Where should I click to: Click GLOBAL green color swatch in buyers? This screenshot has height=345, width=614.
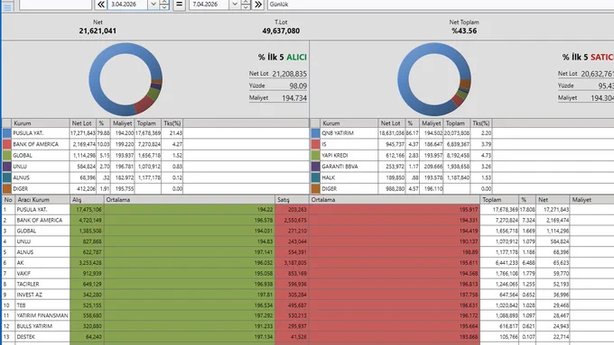(6, 155)
